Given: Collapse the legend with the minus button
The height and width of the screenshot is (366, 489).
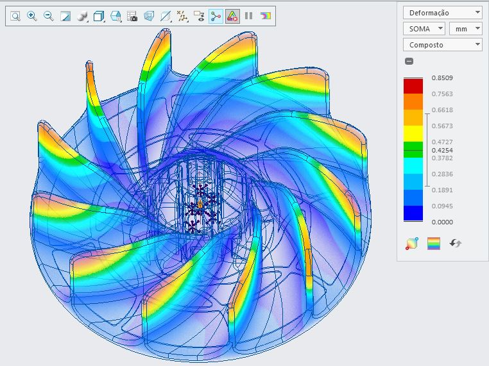Looking at the screenshot, I should tap(409, 62).
